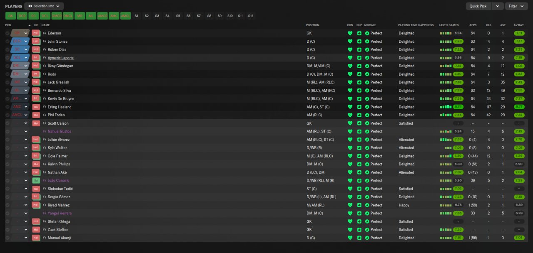Select the S12 substitute slot
The width and height of the screenshot is (533, 253).
[251, 16]
